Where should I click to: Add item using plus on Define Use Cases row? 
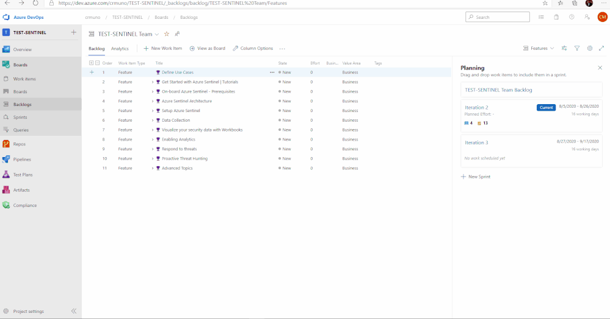92,72
